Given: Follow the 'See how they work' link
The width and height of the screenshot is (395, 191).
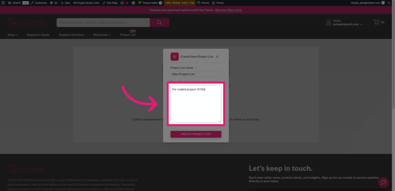Looking at the screenshot, I should click(228, 10).
